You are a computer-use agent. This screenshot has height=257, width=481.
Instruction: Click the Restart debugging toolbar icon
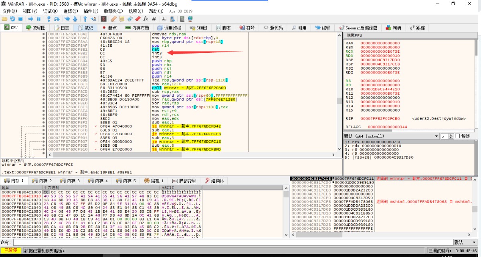(12, 19)
